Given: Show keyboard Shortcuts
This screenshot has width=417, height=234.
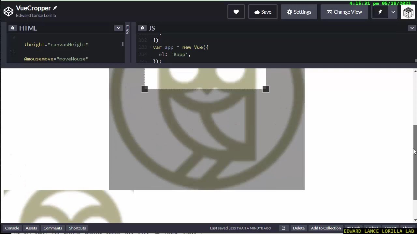Looking at the screenshot, I should point(78,228).
